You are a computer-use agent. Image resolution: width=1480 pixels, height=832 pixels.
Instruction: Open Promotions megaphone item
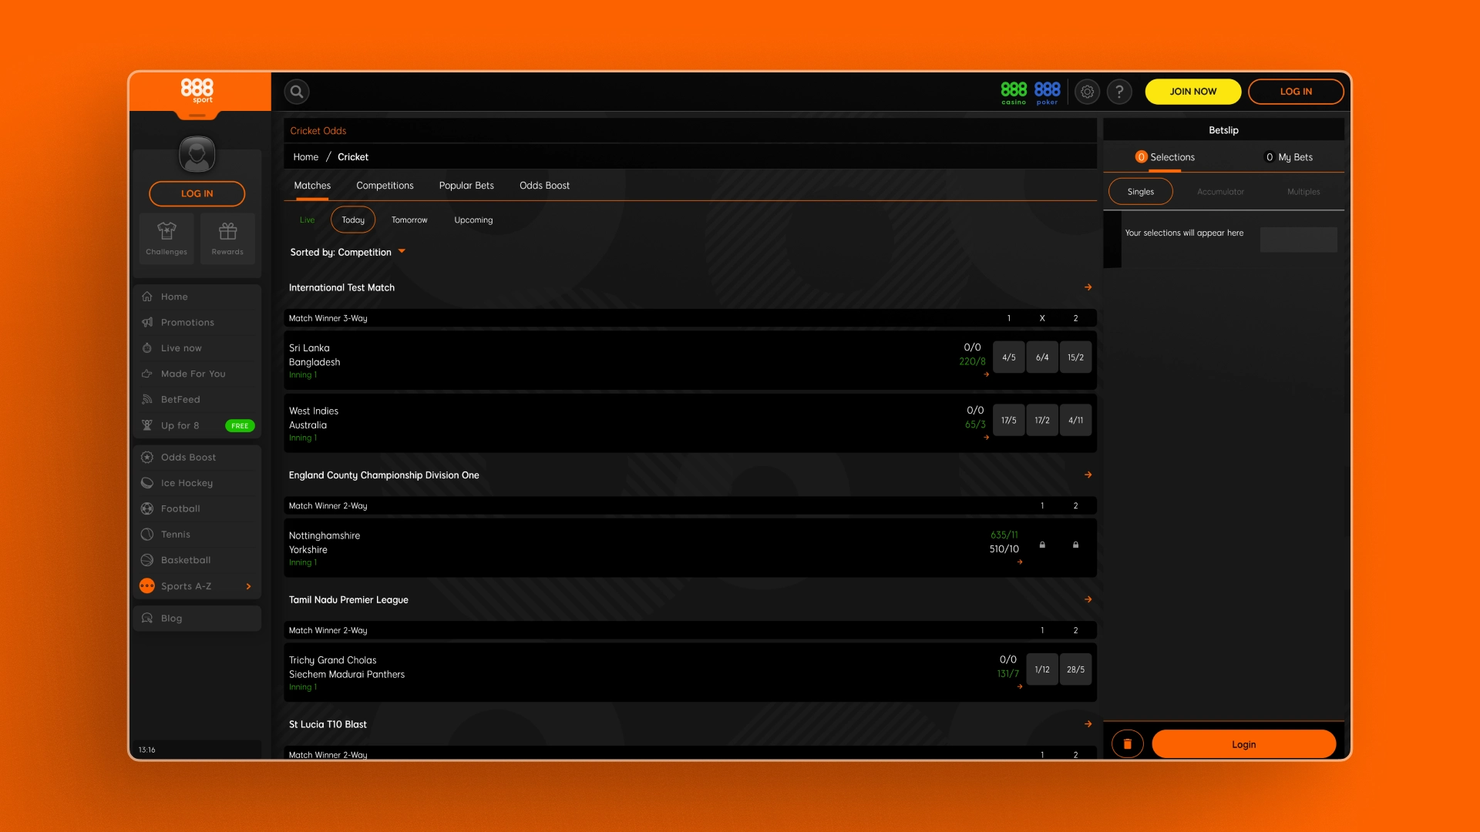coord(197,322)
